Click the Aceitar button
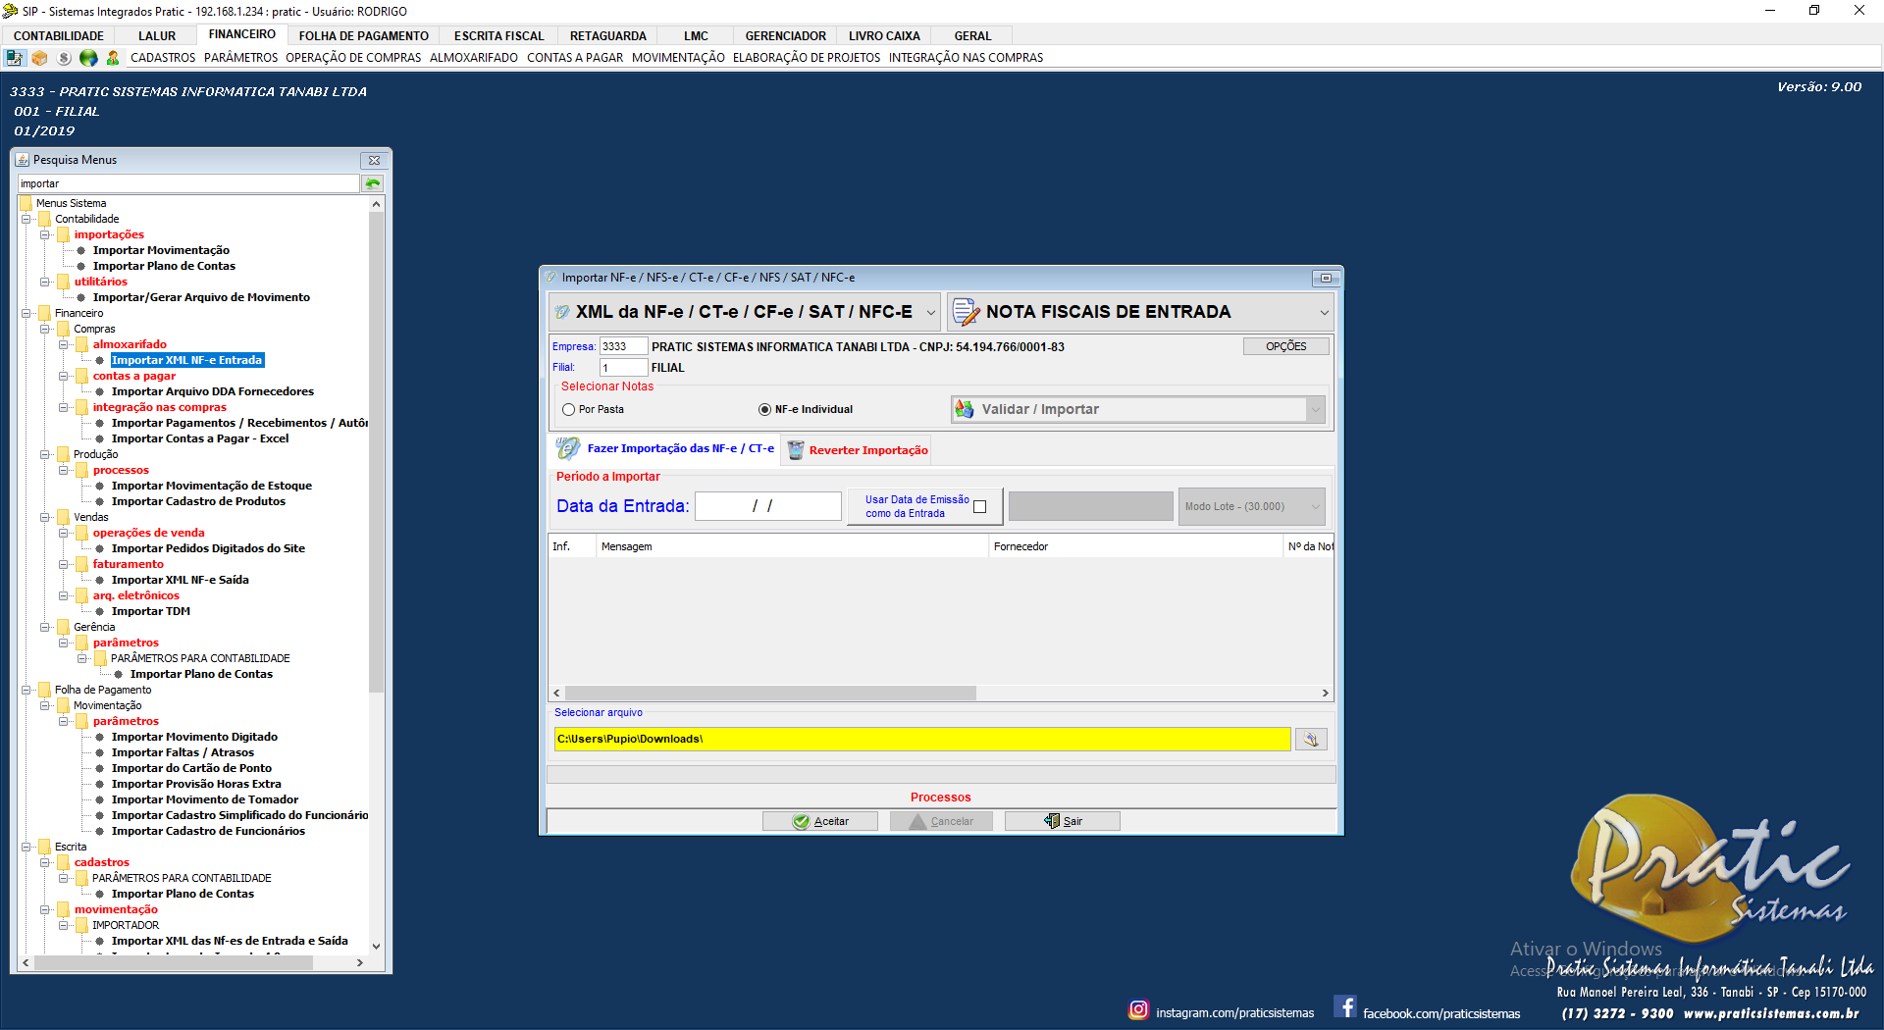 (820, 822)
